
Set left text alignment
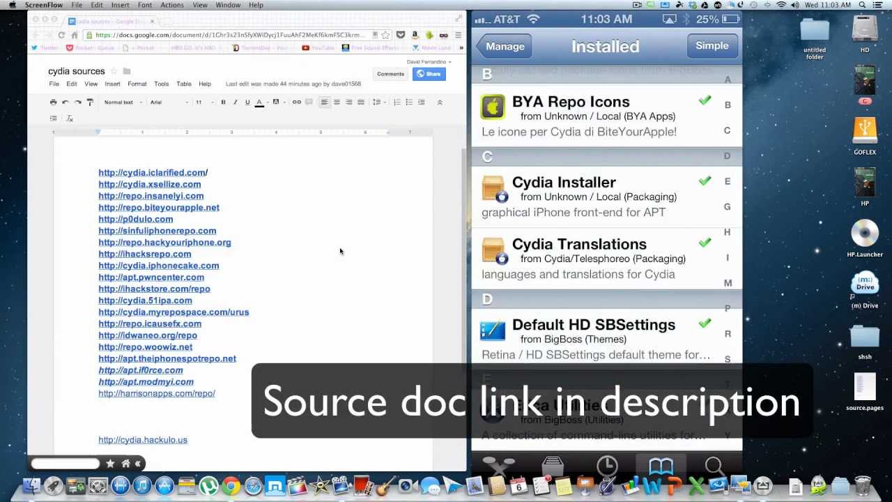point(324,102)
